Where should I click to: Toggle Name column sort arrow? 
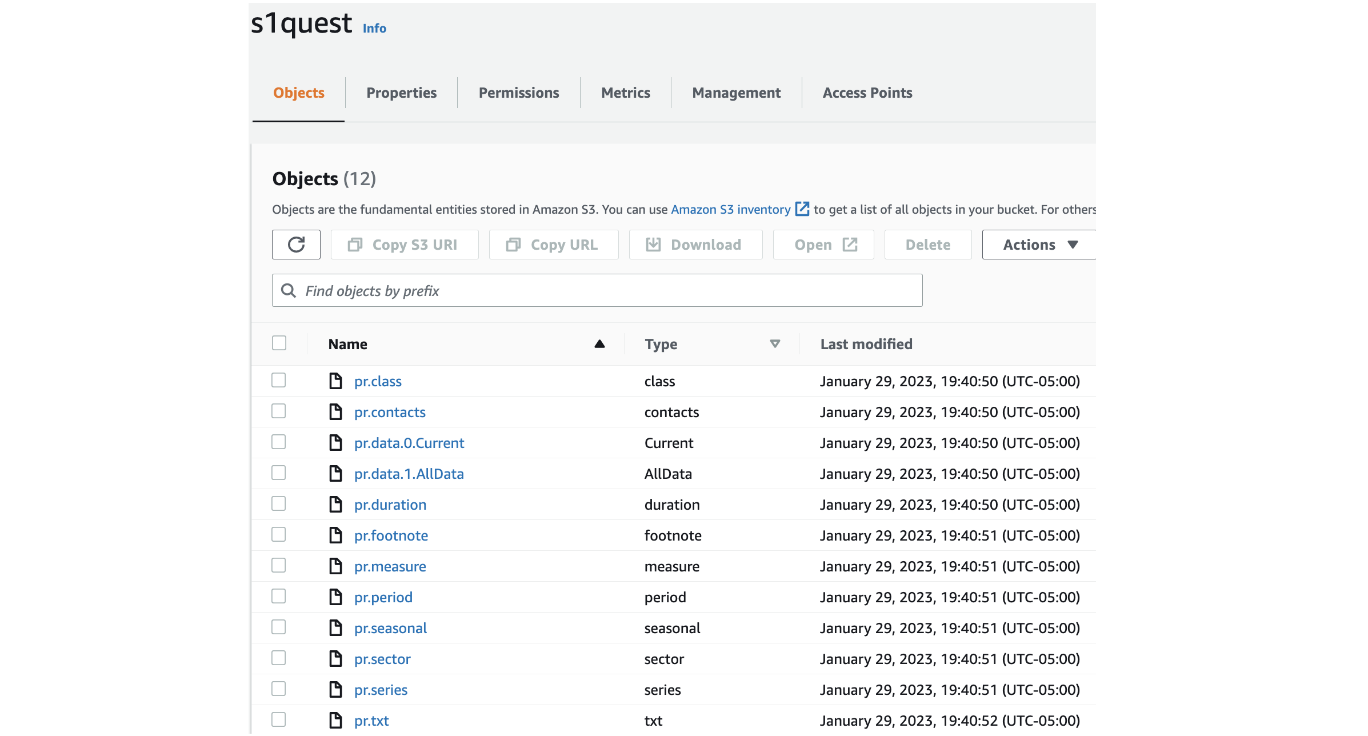599,344
